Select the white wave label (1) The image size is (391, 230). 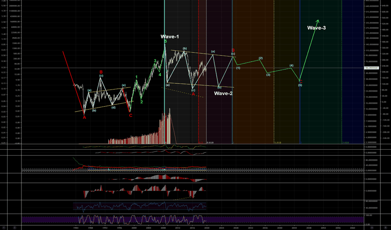238,68
